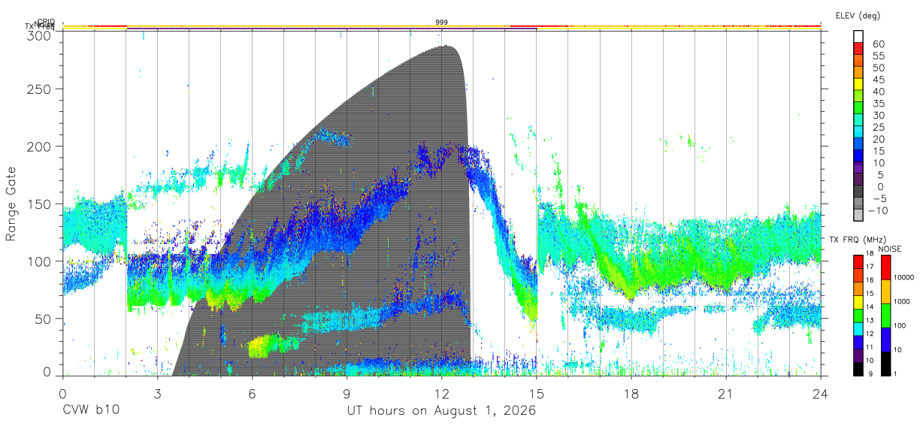The height and width of the screenshot is (426, 923).
Task: Click NOISE legend label '1' at bottom
Action: coord(895,373)
